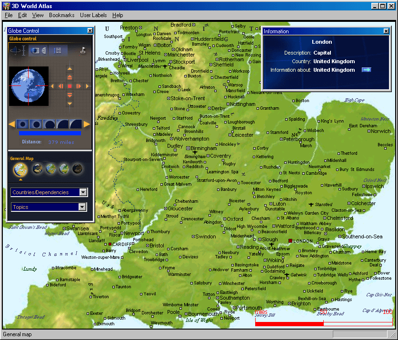Click the blue distance bar
Screen dimensions: 398x340
(x=50, y=133)
